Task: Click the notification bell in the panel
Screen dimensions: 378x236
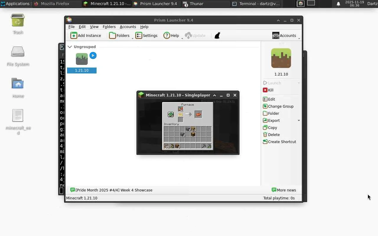Action: (x=338, y=4)
